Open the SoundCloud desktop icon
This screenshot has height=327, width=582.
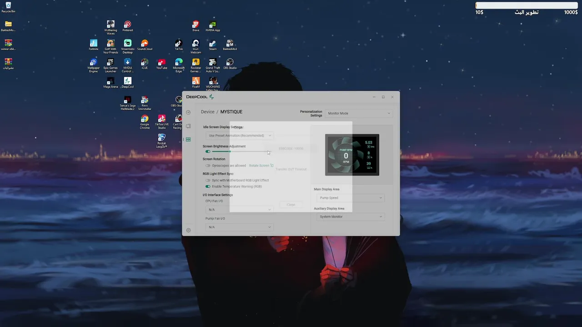pyautogui.click(x=145, y=45)
